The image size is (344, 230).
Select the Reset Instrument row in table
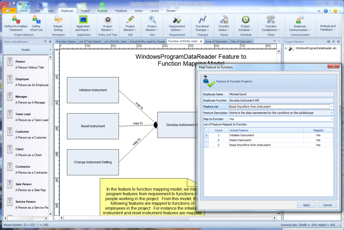coord(268,140)
